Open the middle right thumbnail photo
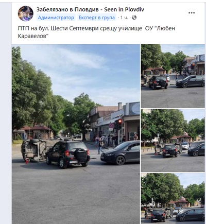 (173, 141)
